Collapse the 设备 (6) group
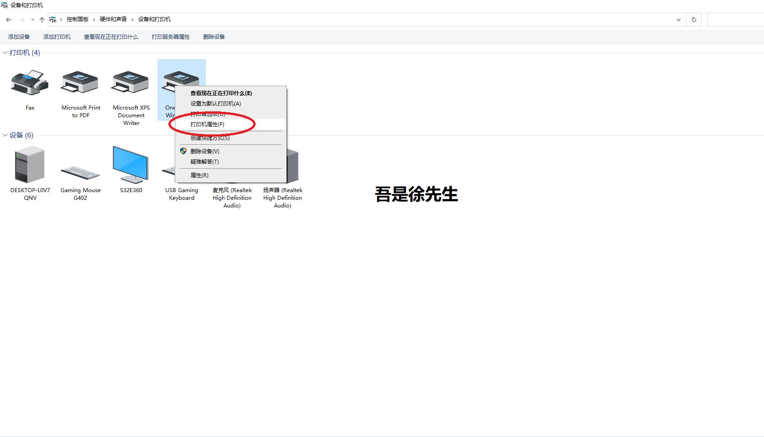Image resolution: width=764 pixels, height=437 pixels. pyautogui.click(x=5, y=135)
